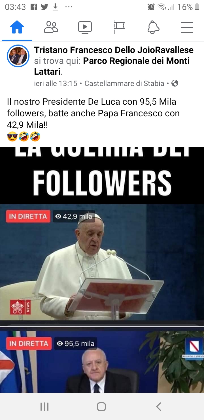The image size is (204, 420).
Task: Open Tristano Francesco Dello JoioRavallese's profile
Action: pos(114,50)
